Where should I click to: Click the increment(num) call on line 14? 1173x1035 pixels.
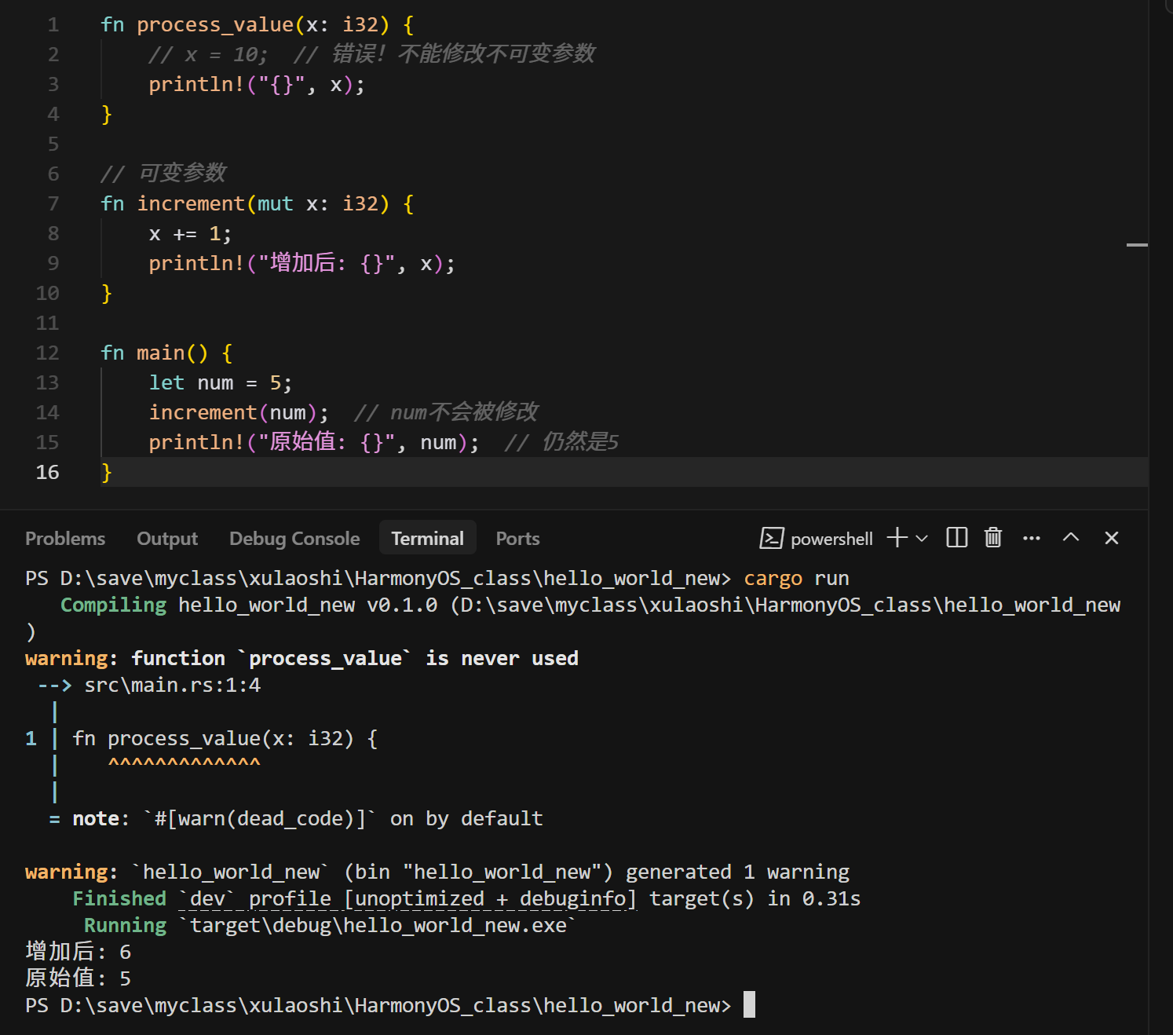[x=239, y=413]
